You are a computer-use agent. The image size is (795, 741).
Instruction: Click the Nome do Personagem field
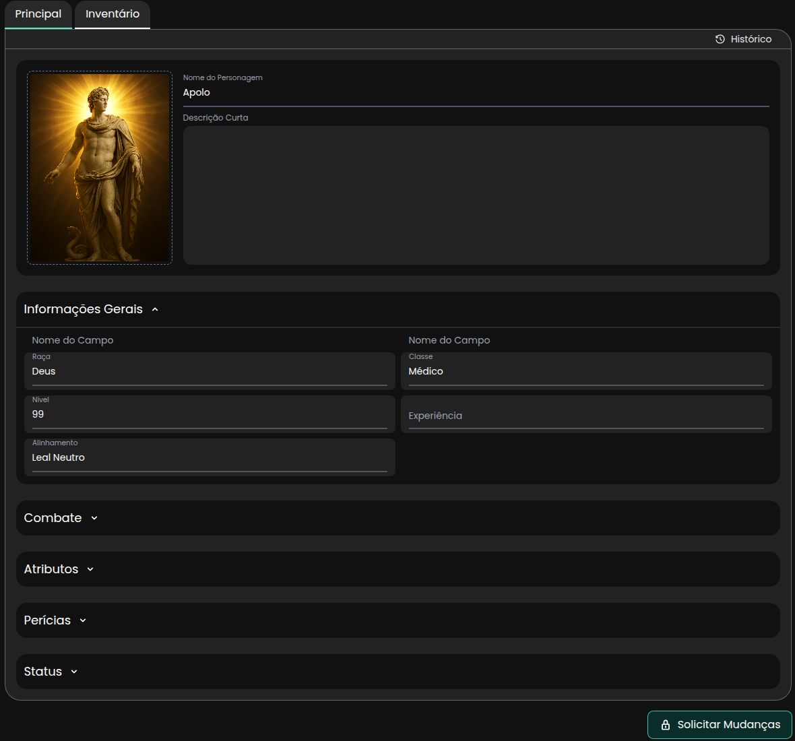tap(475, 93)
